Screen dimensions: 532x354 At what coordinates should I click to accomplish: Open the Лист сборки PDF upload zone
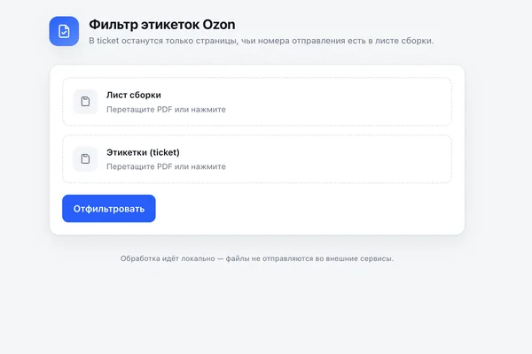coord(257,102)
